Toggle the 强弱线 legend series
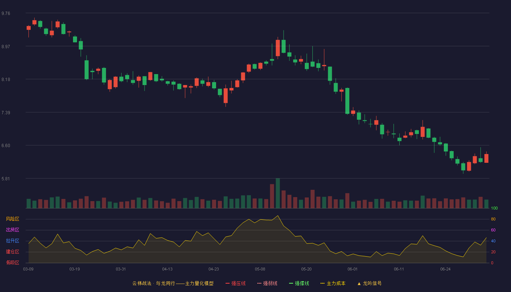 267,283
